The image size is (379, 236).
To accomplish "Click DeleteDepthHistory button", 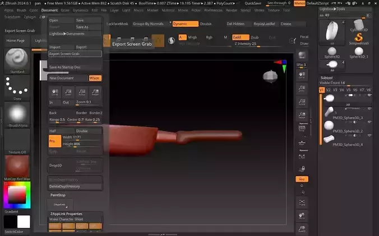I will pos(75,186).
